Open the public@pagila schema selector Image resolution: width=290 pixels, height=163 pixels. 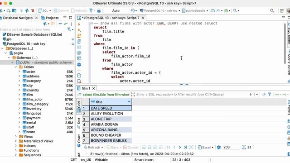tap(195, 10)
